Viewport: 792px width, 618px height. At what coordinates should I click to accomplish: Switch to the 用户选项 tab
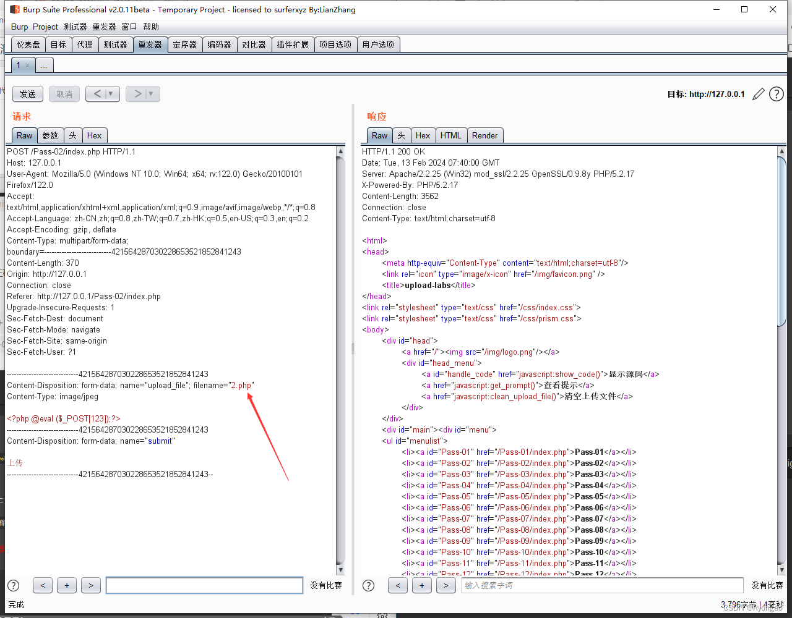click(x=378, y=44)
